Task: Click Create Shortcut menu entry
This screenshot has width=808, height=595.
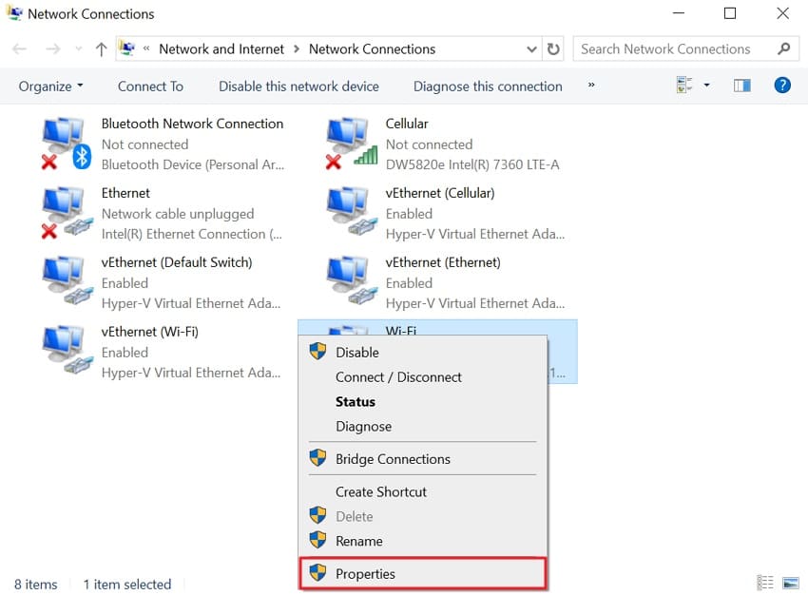Action: (x=422, y=492)
